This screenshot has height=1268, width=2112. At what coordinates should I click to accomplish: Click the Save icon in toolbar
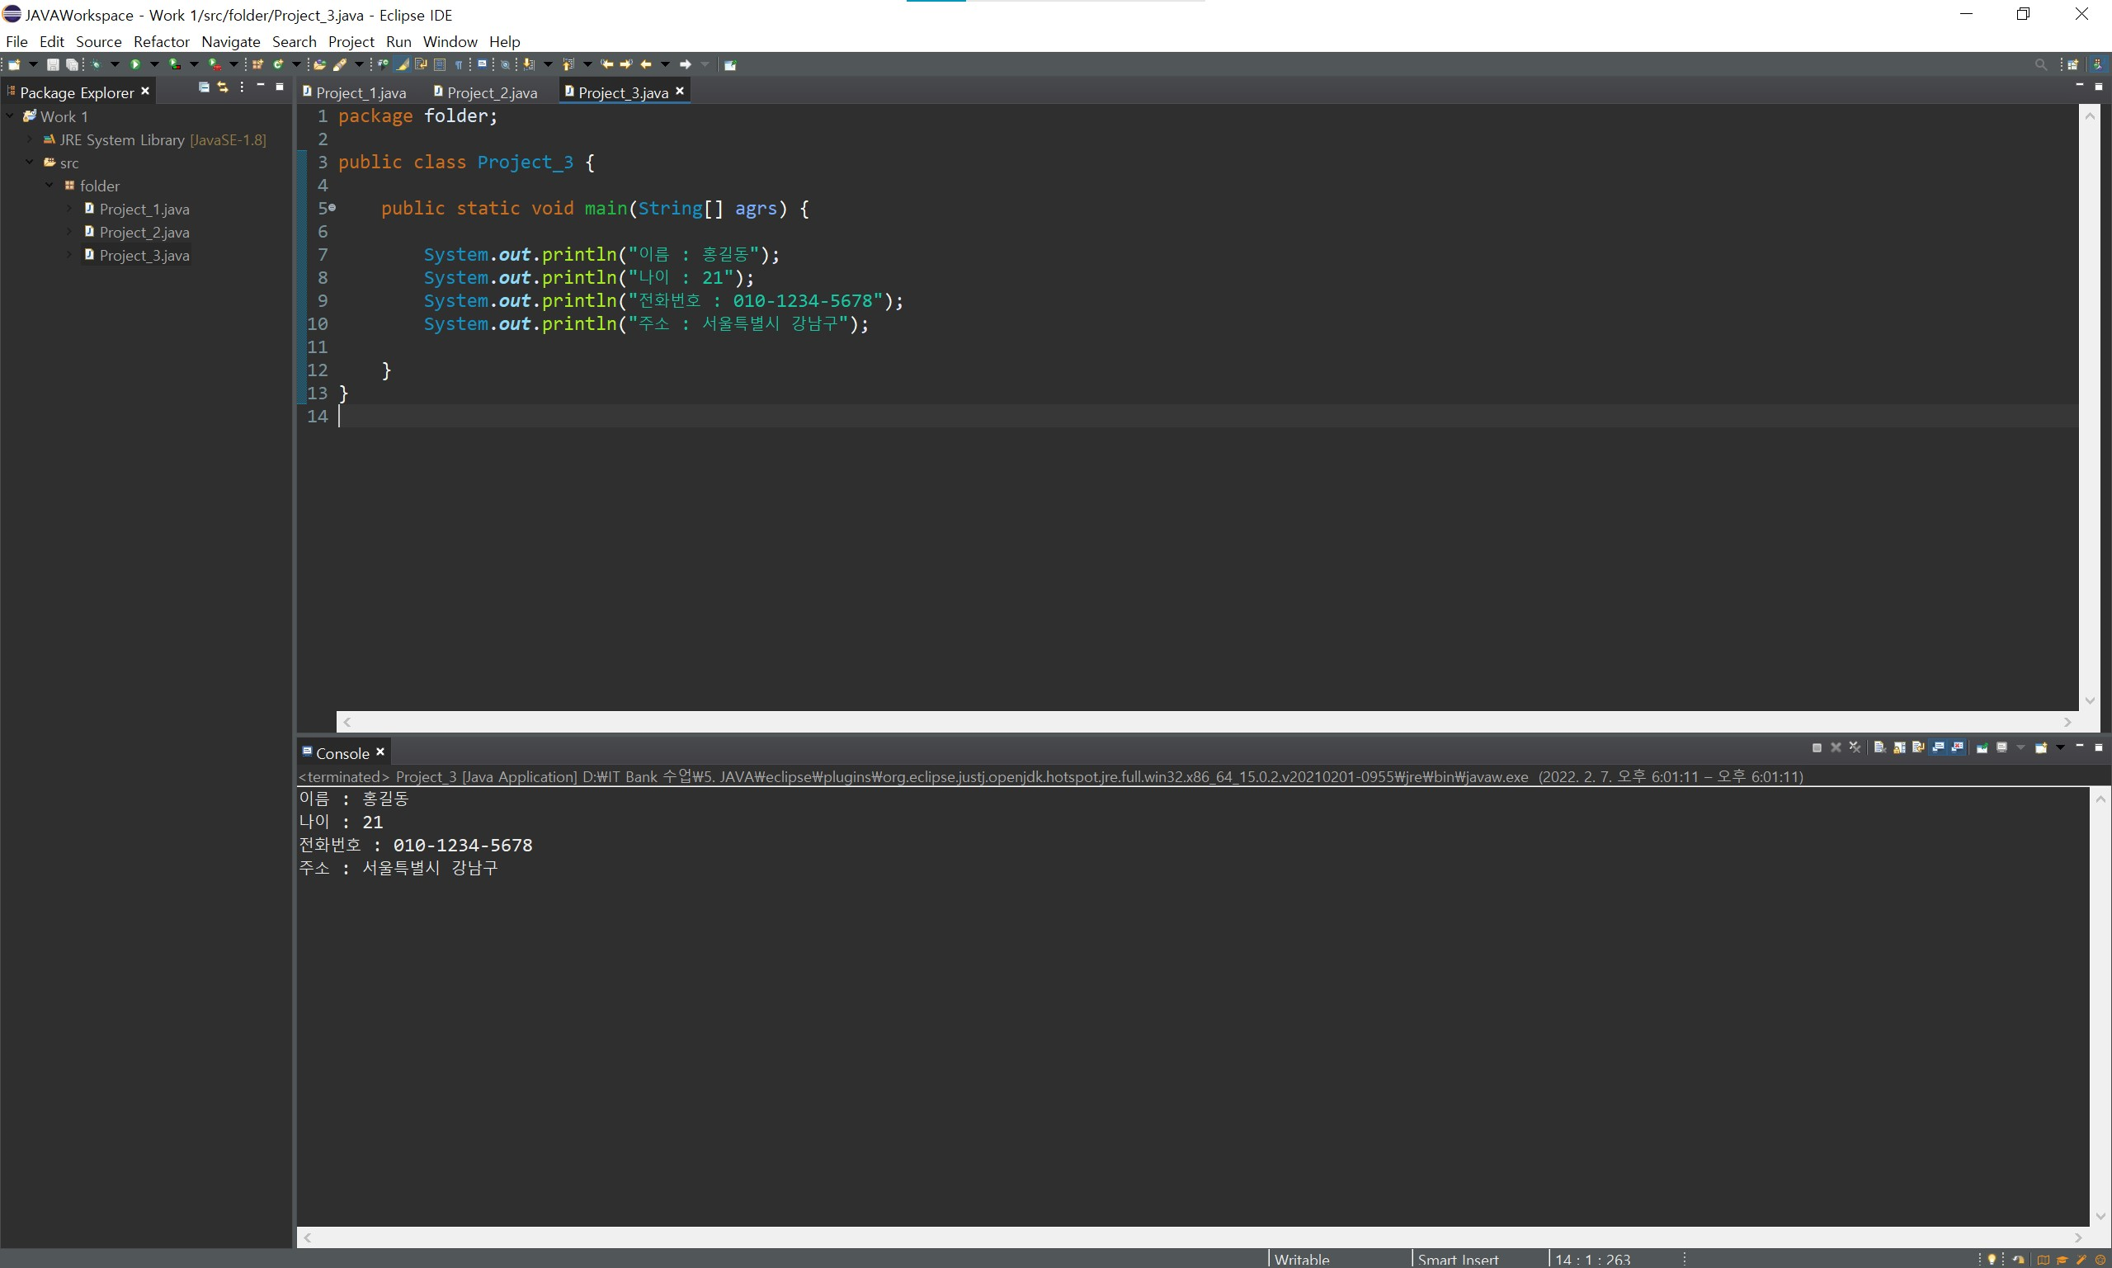pos(53,64)
